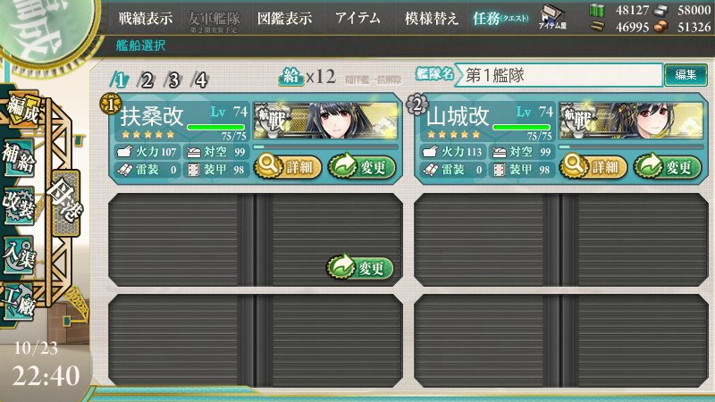
Task: Click 変更 on the empty third slot
Action: 360,267
